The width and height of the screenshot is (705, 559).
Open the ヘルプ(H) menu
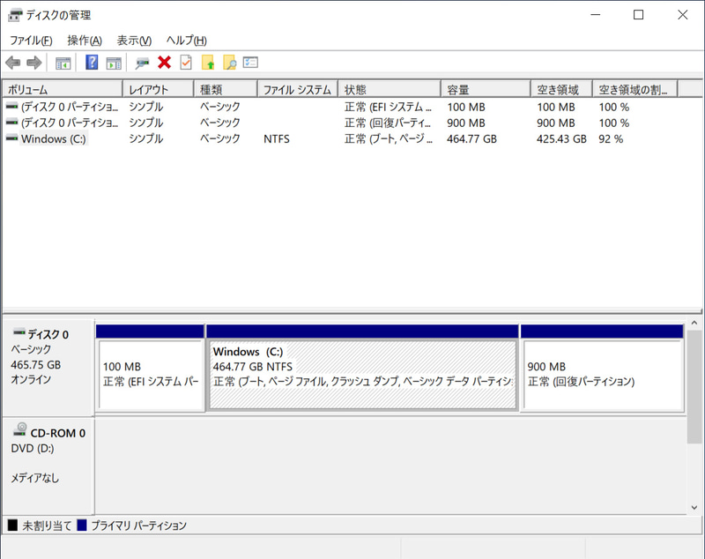tap(186, 41)
